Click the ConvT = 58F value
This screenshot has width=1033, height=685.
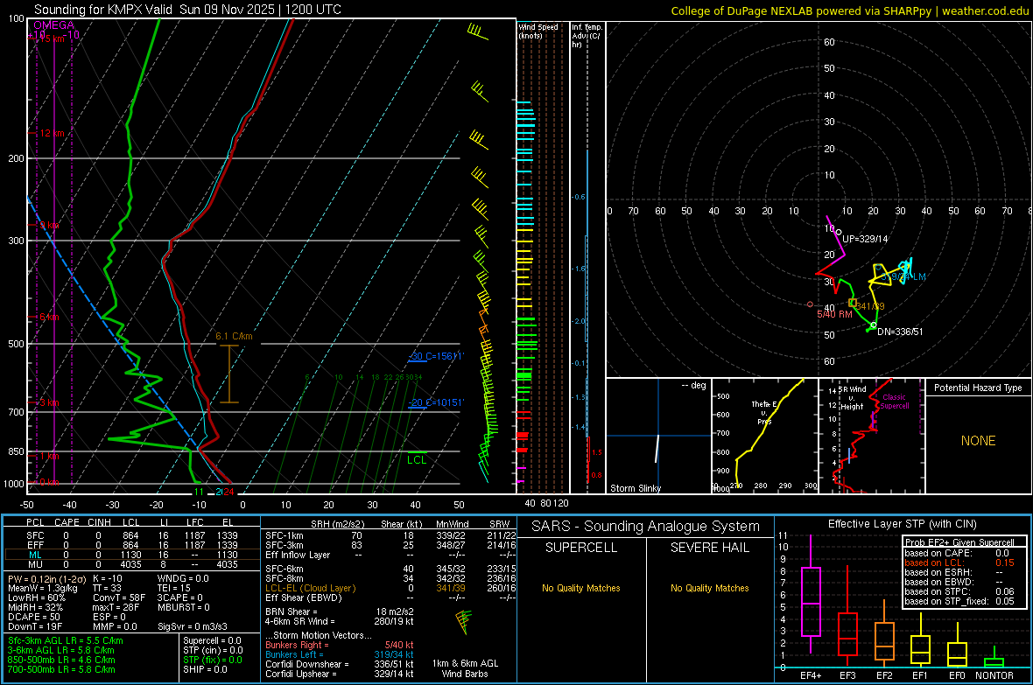tap(119, 598)
